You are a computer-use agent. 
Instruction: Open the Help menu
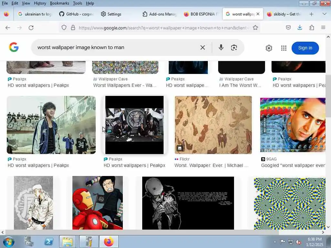[90, 3]
